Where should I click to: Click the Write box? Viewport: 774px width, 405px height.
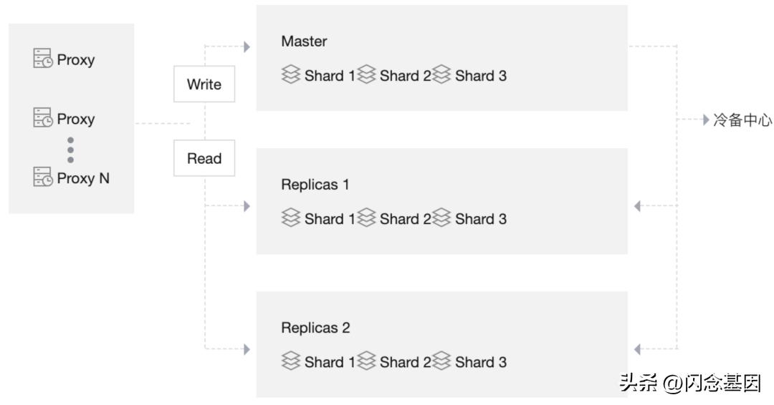tap(204, 84)
